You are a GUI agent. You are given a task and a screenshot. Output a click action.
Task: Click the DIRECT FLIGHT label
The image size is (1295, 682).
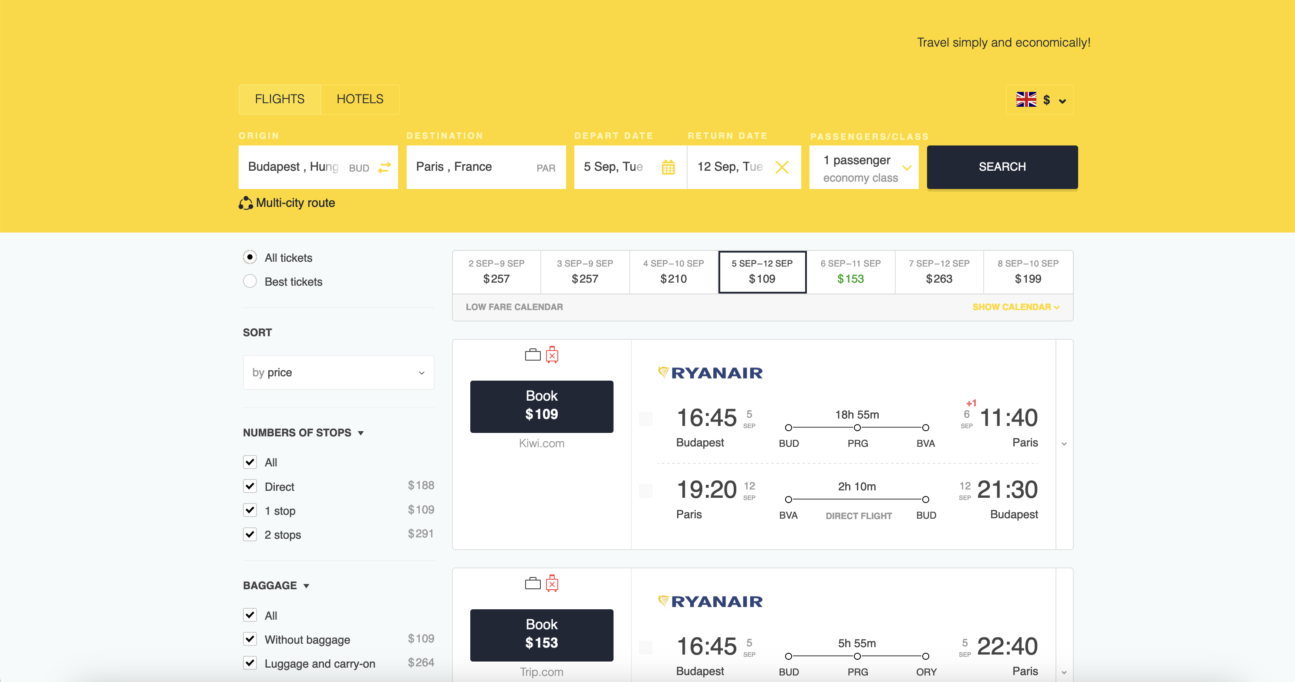click(x=859, y=516)
